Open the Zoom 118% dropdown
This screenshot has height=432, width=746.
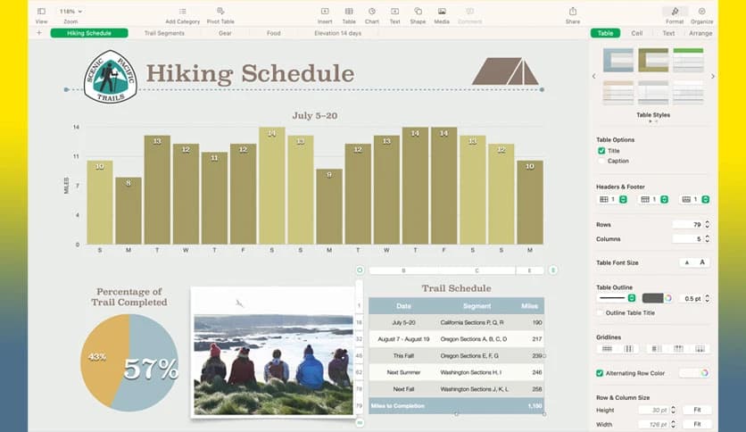(x=70, y=11)
